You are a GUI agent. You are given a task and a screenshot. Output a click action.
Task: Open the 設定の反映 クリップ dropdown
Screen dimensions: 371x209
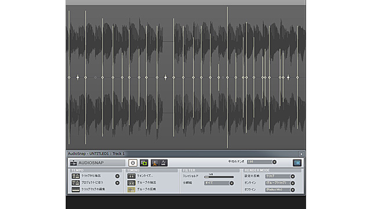coord(293,176)
